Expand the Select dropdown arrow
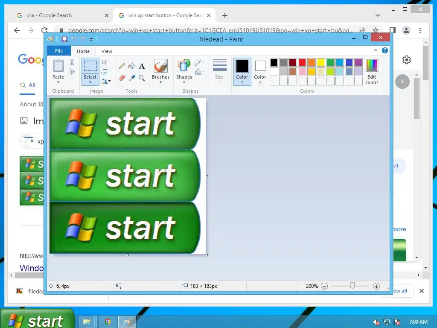This screenshot has height=328, width=437. [x=90, y=82]
